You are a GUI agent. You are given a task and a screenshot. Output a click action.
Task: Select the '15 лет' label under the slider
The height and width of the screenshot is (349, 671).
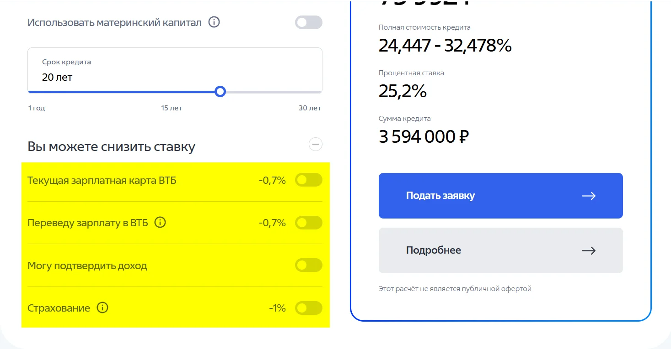click(x=172, y=108)
